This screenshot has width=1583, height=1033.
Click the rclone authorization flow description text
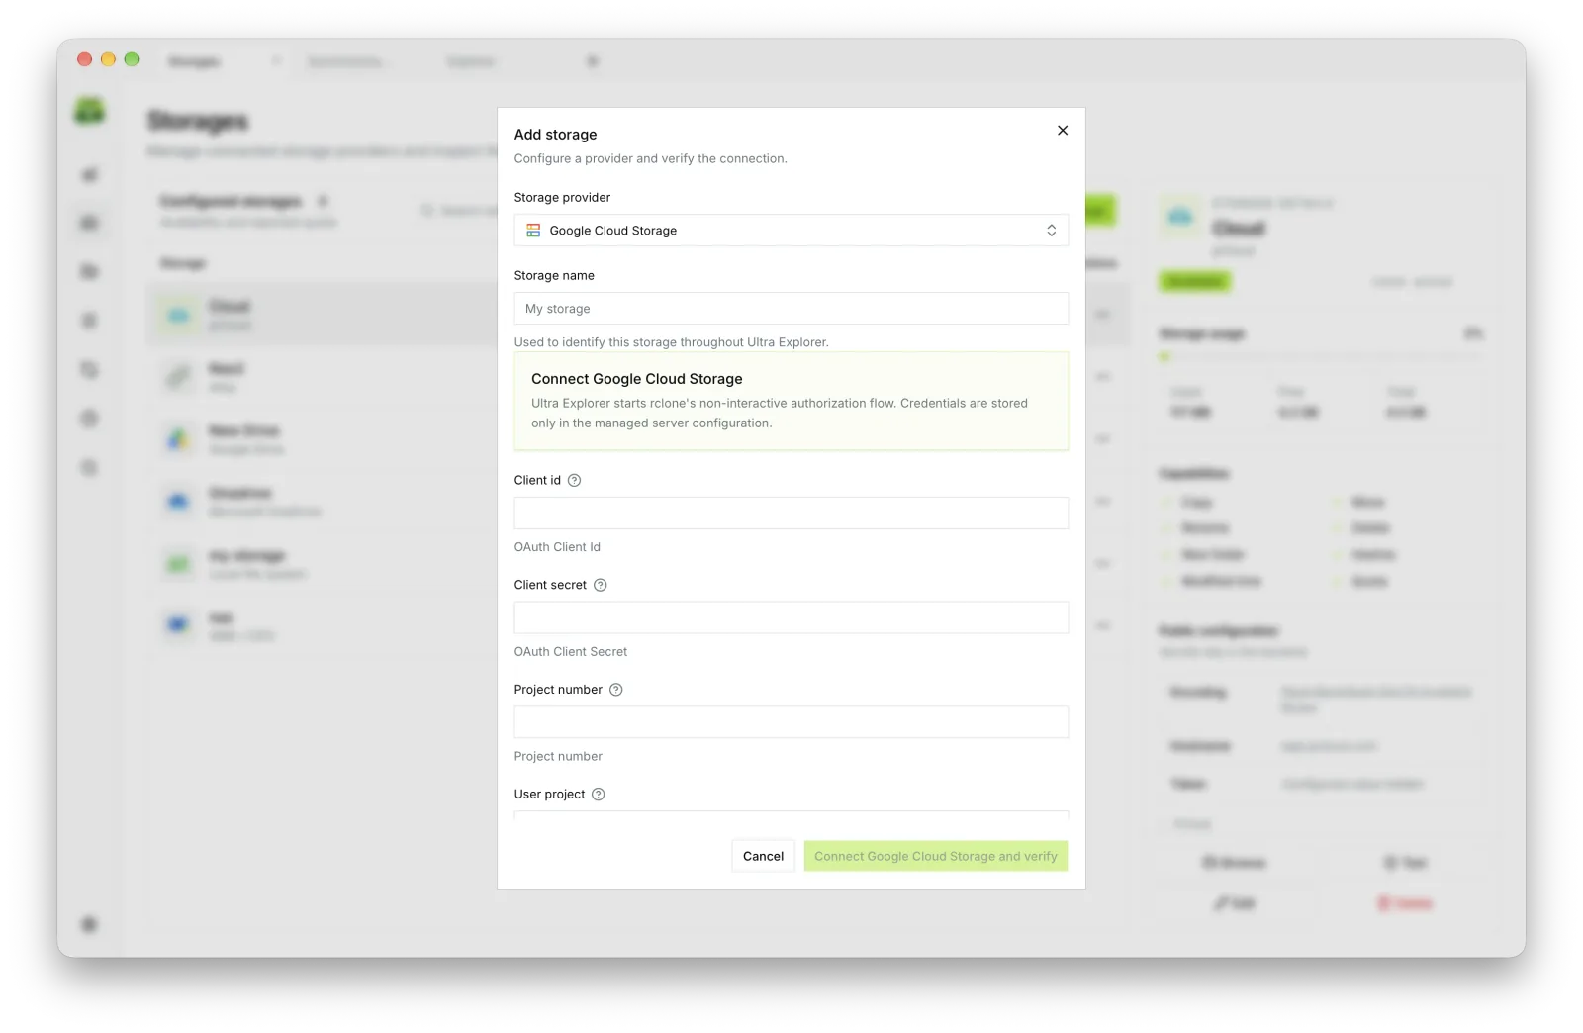click(780, 414)
